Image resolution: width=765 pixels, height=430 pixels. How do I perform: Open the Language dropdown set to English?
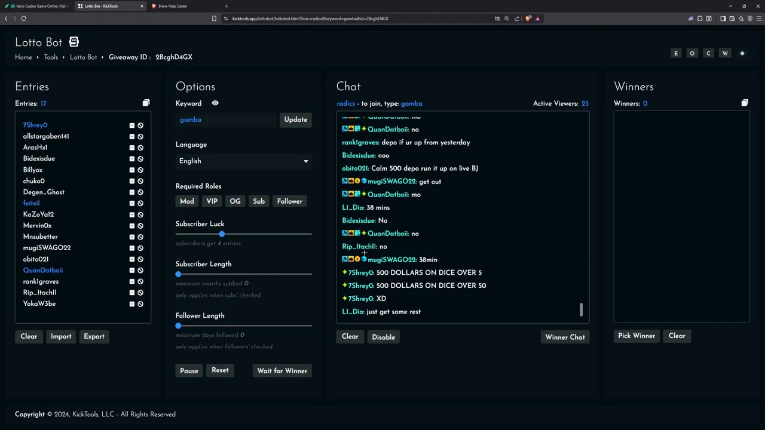[x=244, y=161]
